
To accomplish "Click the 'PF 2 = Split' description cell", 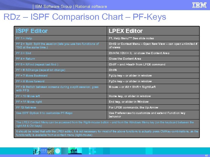I will 61,46.
